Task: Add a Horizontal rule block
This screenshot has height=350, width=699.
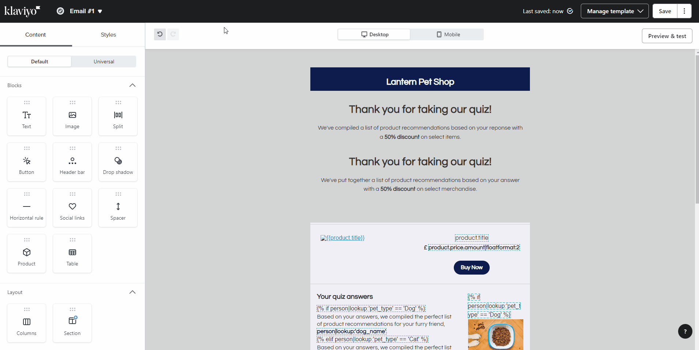Action: (x=27, y=208)
